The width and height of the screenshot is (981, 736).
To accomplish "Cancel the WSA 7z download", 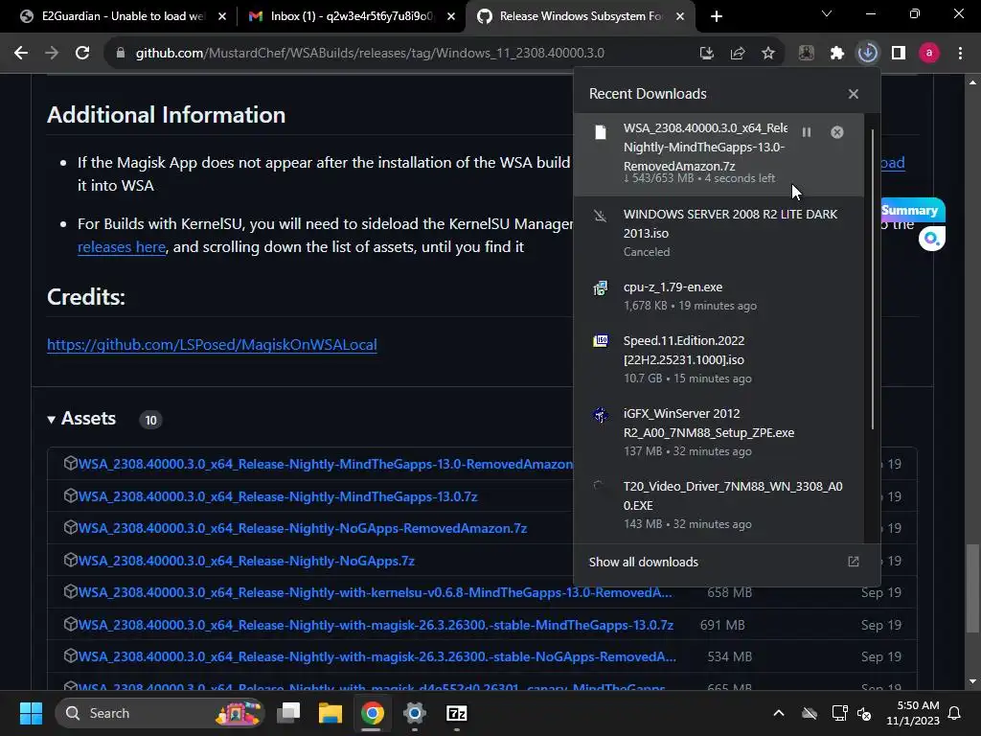I will (837, 132).
